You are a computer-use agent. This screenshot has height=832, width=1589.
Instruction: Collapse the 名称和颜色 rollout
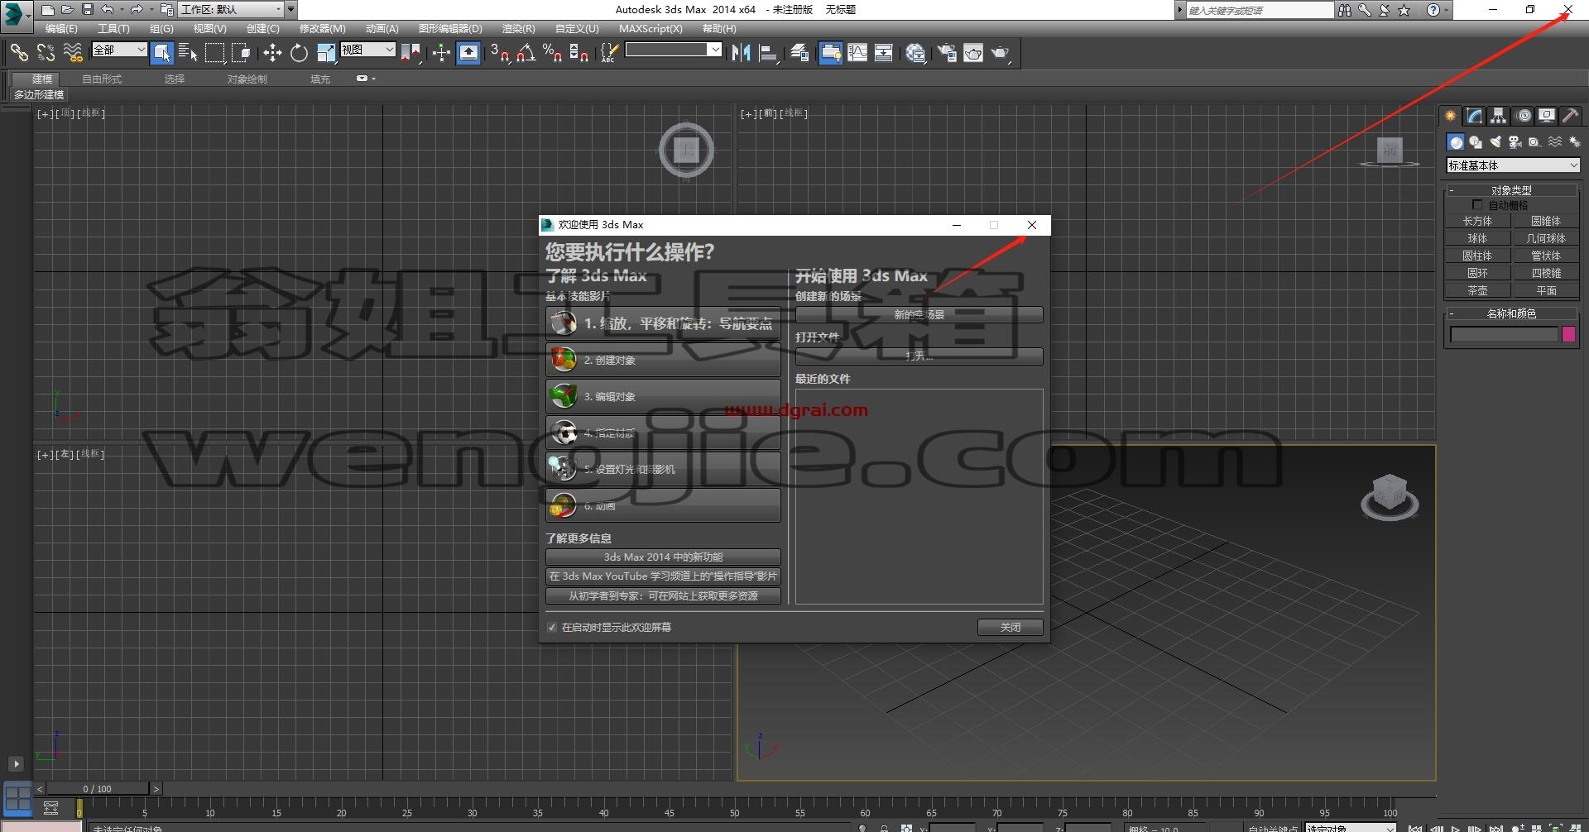pyautogui.click(x=1511, y=313)
